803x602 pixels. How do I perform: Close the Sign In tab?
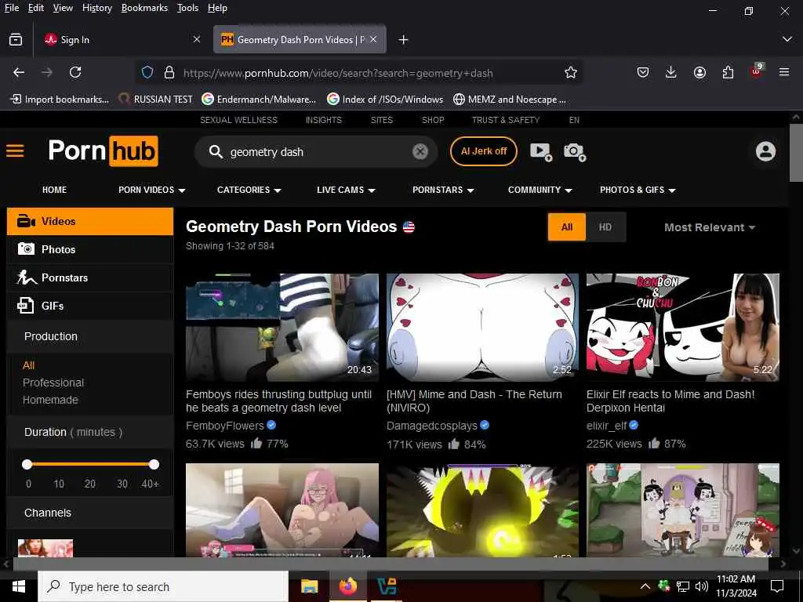click(x=197, y=39)
